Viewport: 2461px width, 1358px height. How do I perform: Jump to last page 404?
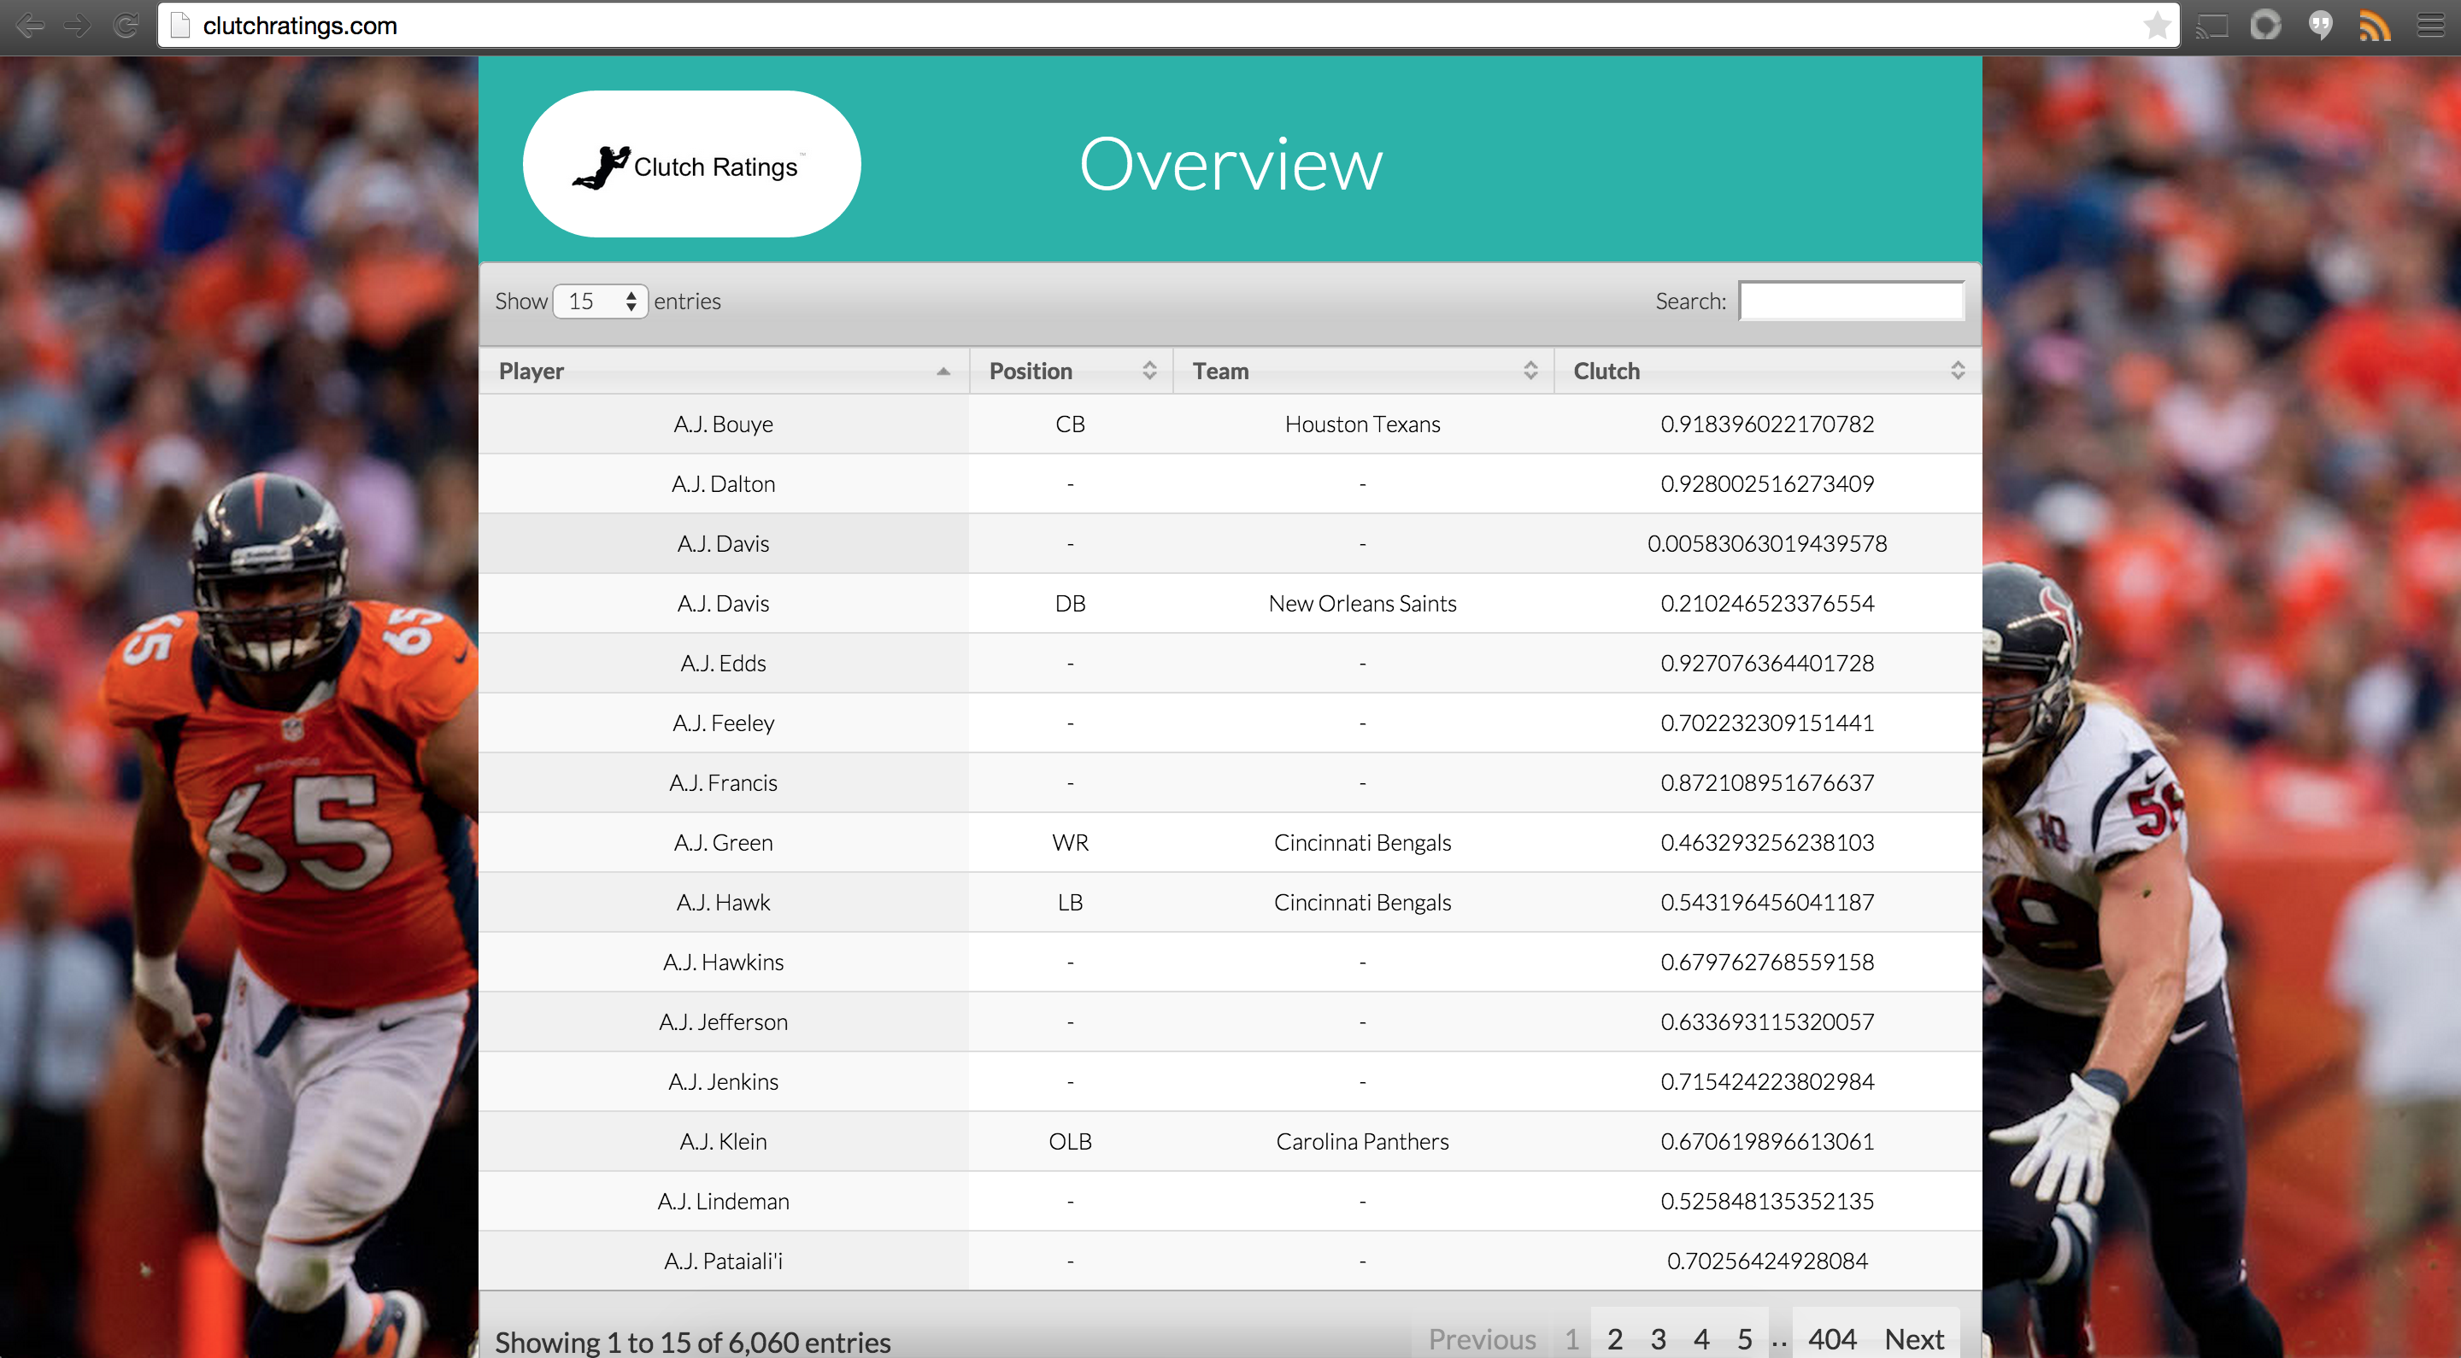click(x=1831, y=1339)
